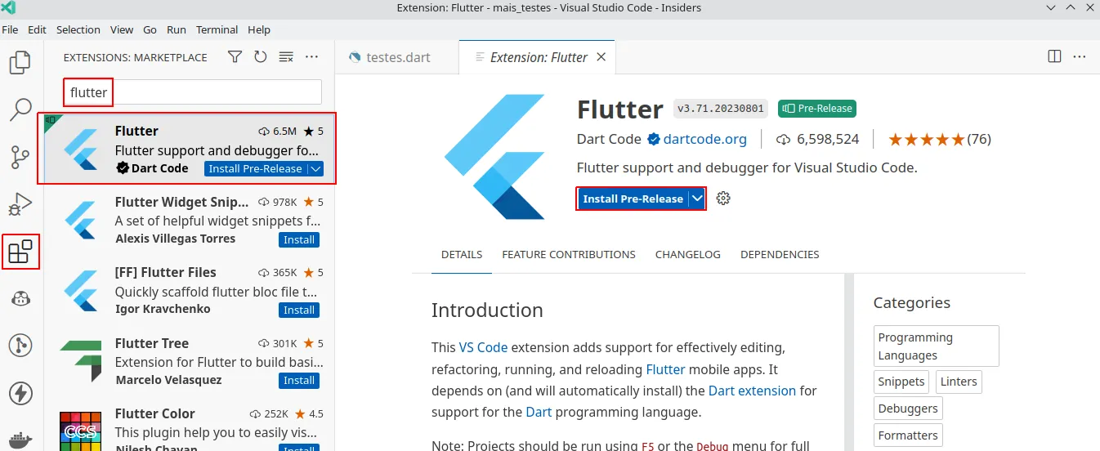Open the lightning bolt activity bar icon
This screenshot has height=451, width=1100.
20,393
